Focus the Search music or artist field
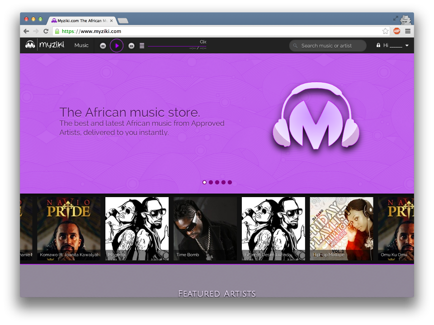This screenshot has height=325, width=434. [328, 46]
